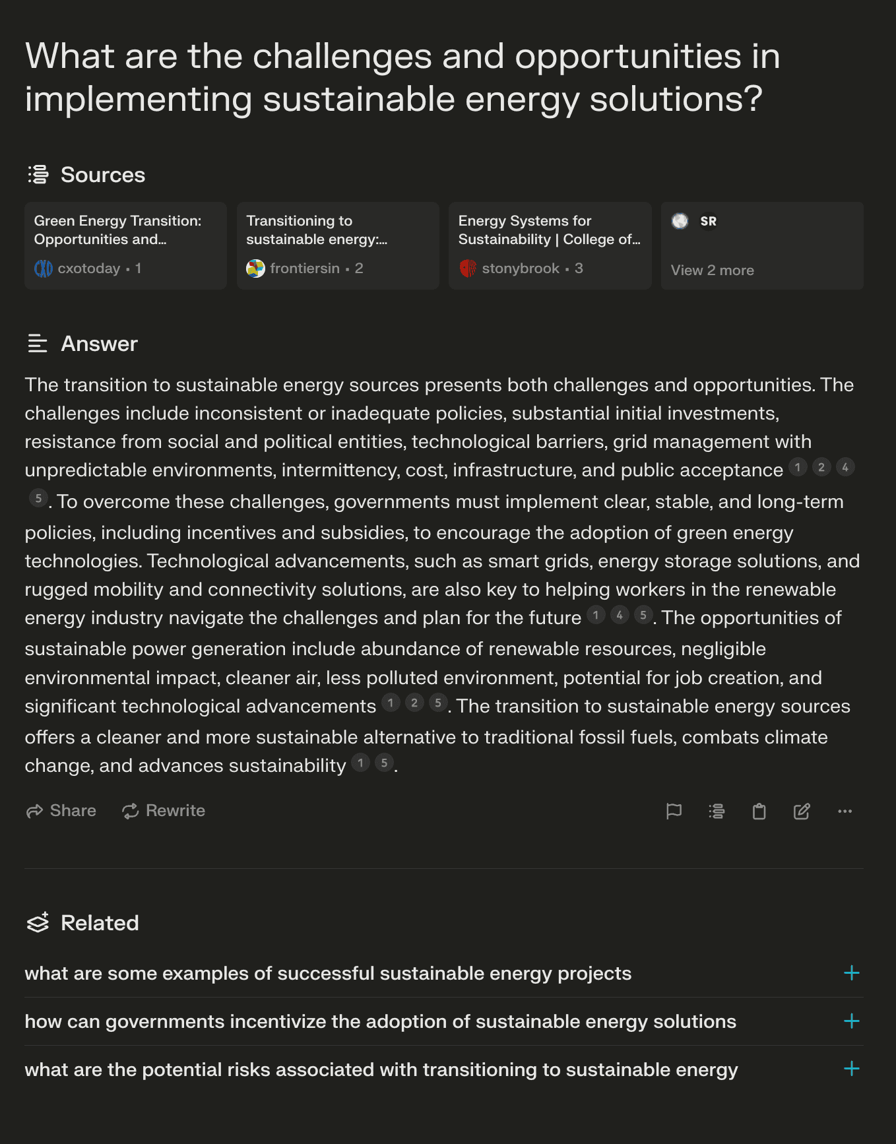Open the three-dot more options menu
The height and width of the screenshot is (1144, 896).
pyautogui.click(x=845, y=811)
